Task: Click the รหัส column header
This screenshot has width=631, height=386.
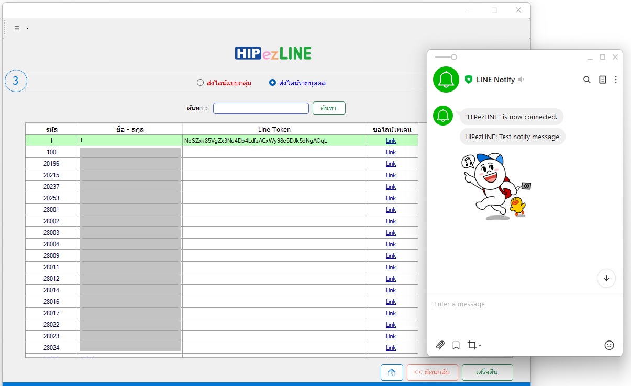Action: 51,129
